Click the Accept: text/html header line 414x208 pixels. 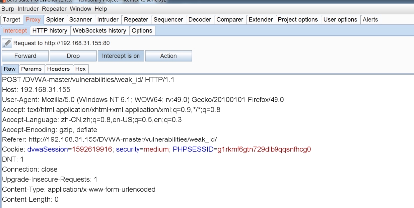point(111,110)
